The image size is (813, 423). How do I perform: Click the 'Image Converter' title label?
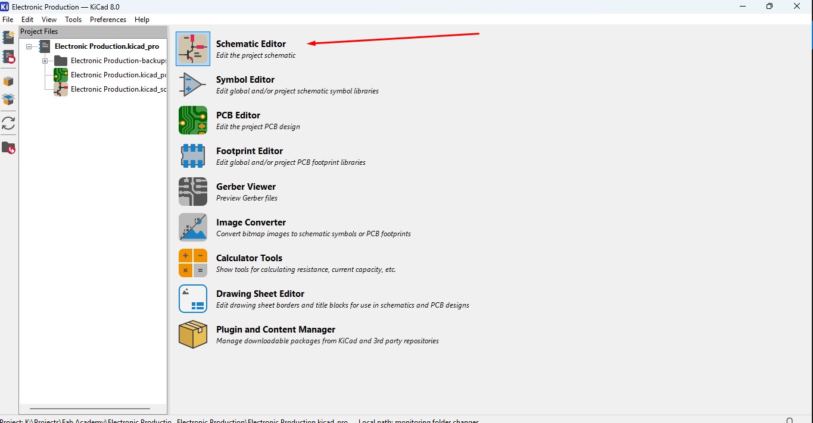tap(251, 223)
